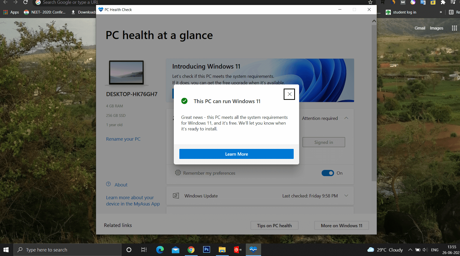The height and width of the screenshot is (256, 460).
Task: Open NEET- 2020 bookmark in Chrome
Action: click(x=45, y=12)
